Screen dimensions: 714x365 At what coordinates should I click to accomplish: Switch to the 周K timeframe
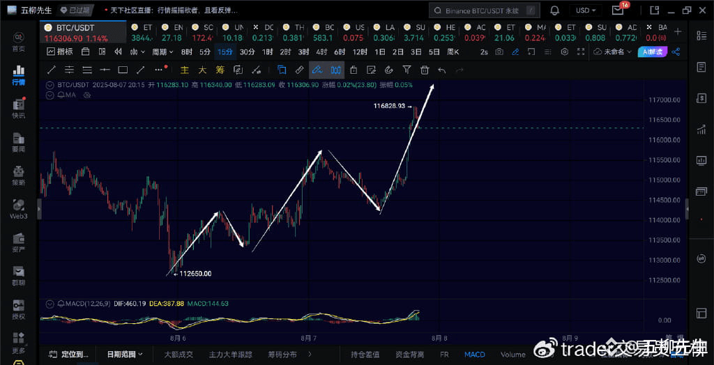(453, 52)
